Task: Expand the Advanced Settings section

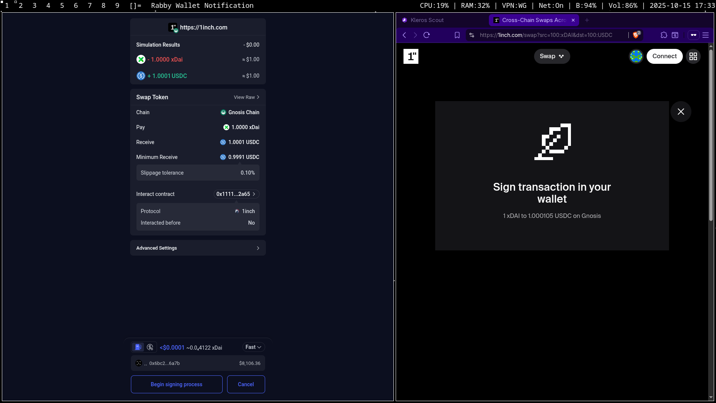Action: (x=198, y=248)
